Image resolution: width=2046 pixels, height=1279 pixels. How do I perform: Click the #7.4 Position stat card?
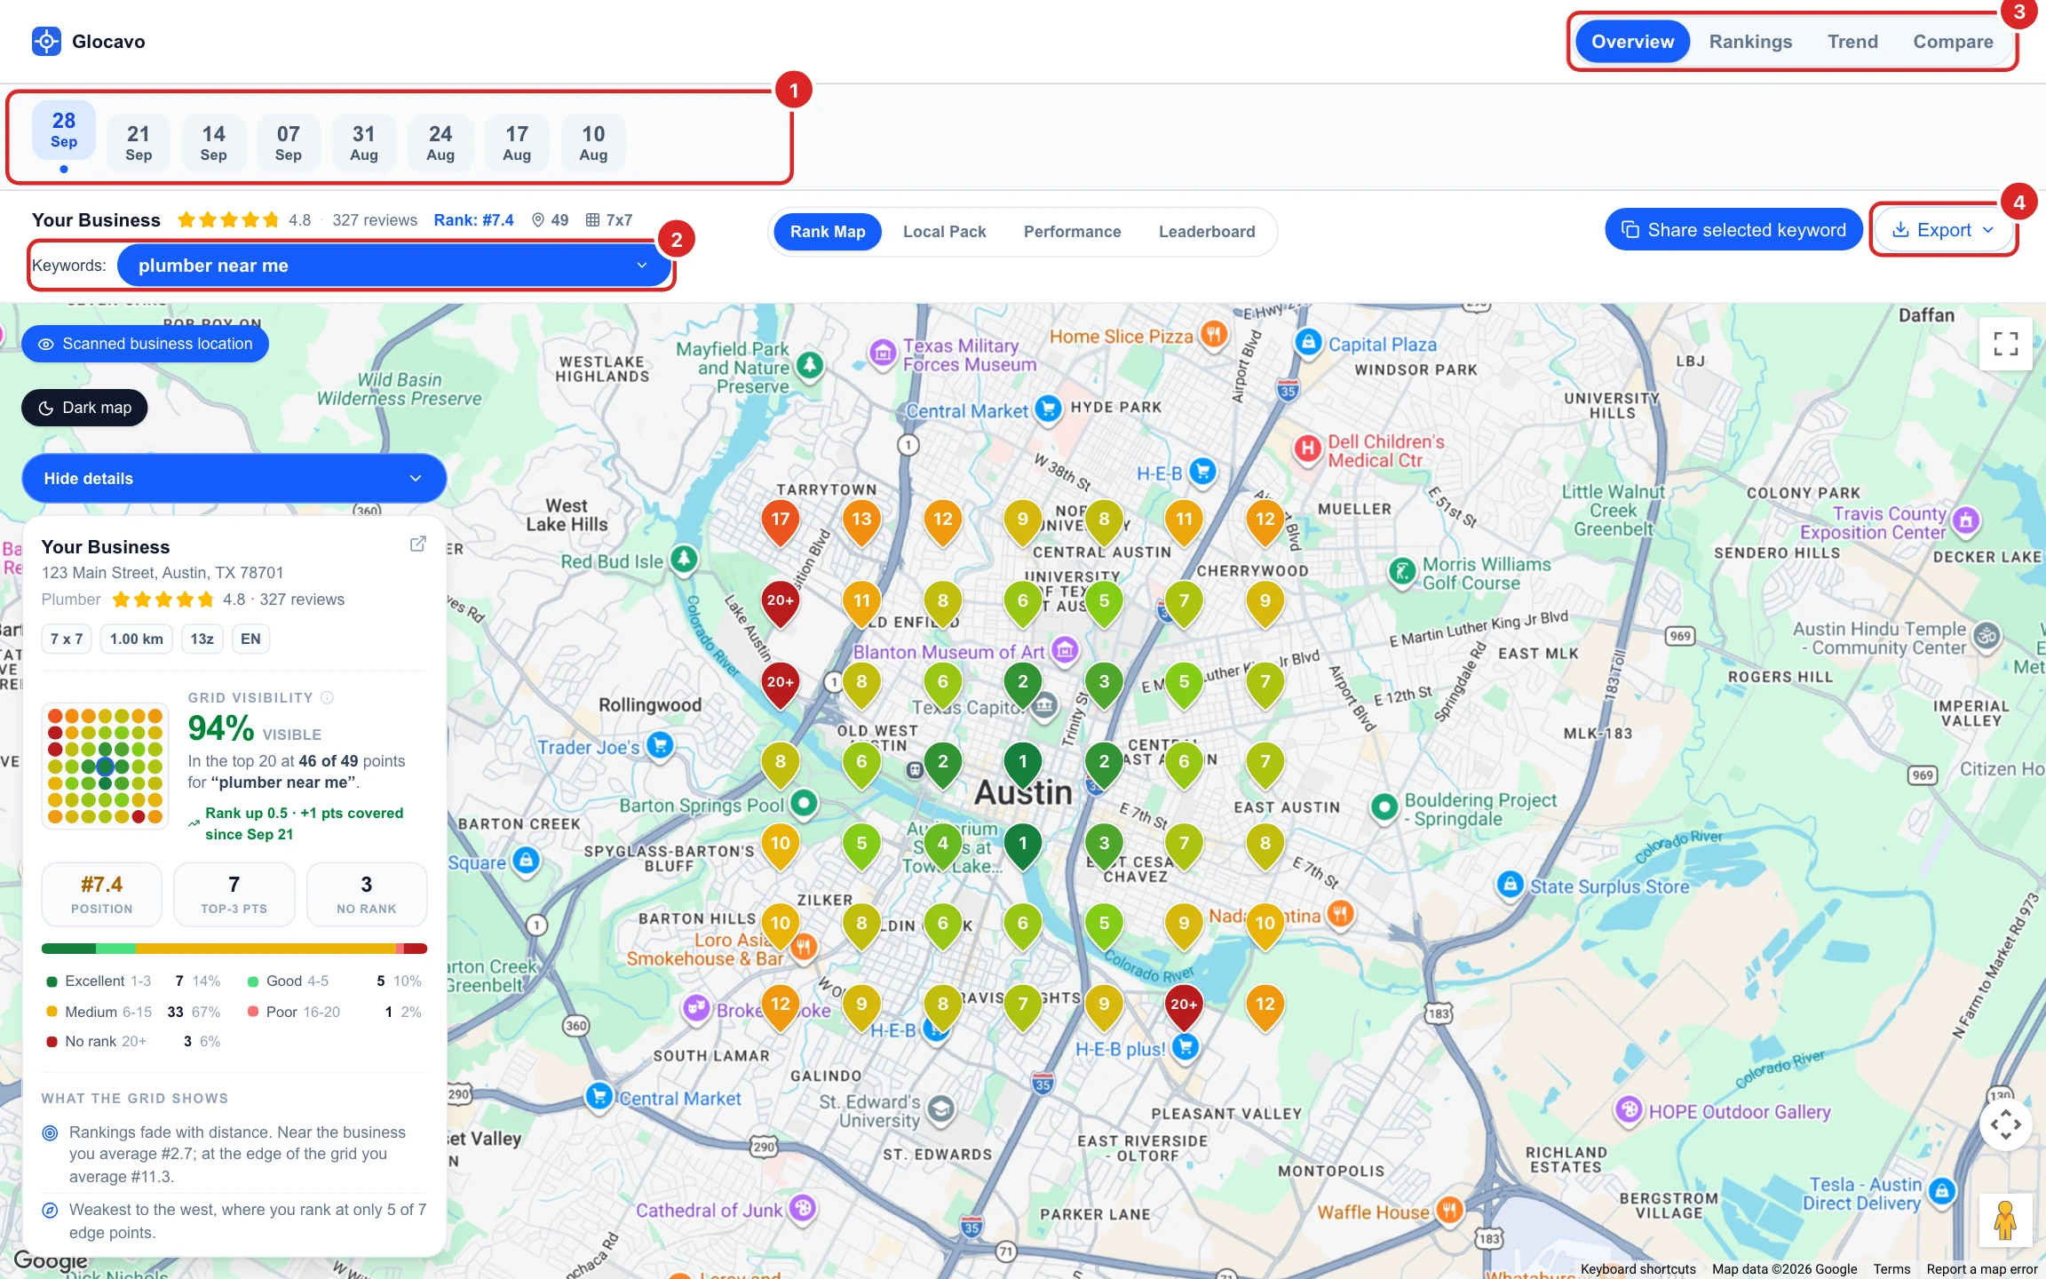(102, 894)
